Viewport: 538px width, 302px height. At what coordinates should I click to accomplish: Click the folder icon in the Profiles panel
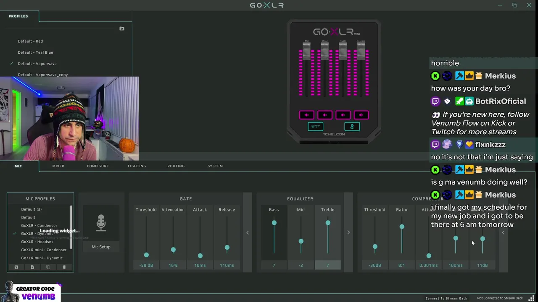pyautogui.click(x=122, y=29)
